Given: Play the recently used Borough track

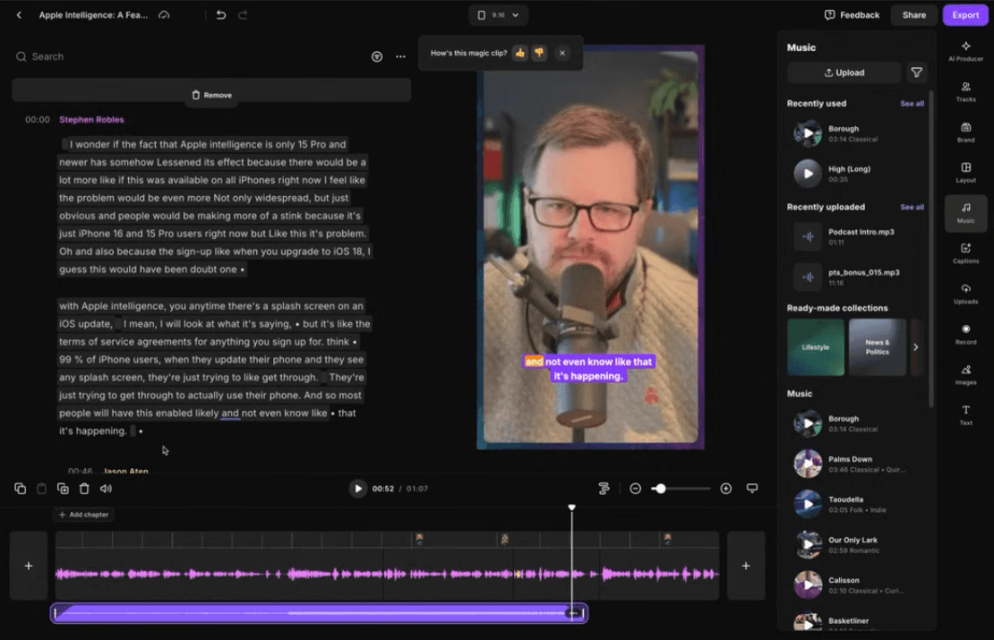Looking at the screenshot, I should point(809,133).
